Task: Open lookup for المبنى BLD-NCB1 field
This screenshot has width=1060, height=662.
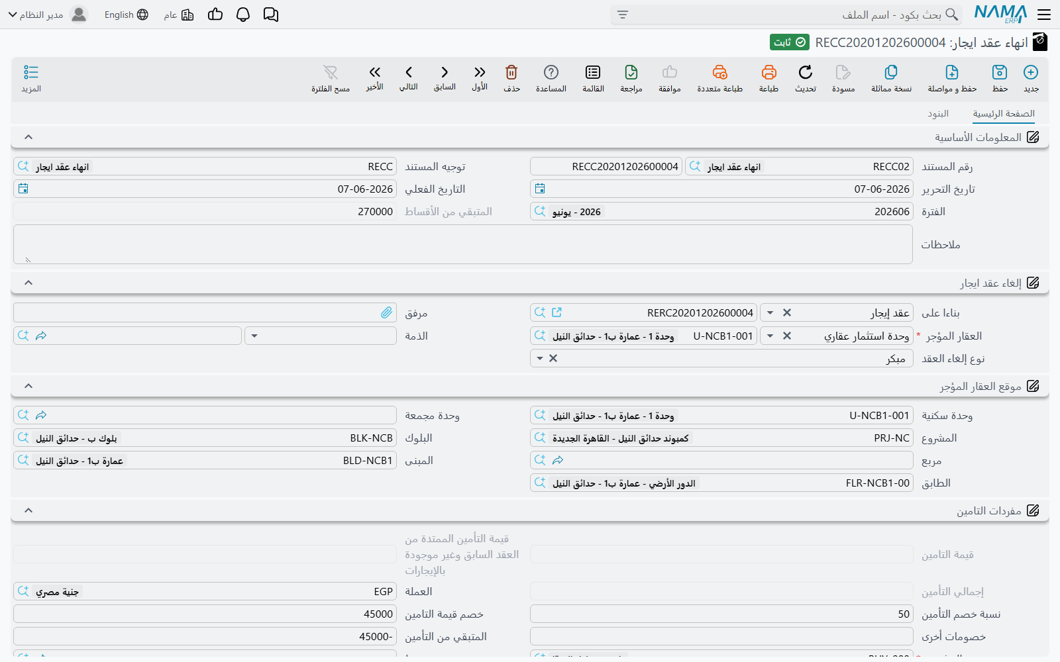Action: (x=23, y=460)
